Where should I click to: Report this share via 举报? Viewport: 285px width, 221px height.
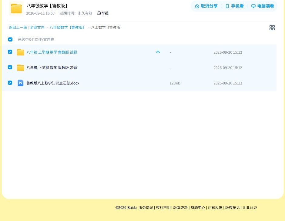click(103, 13)
